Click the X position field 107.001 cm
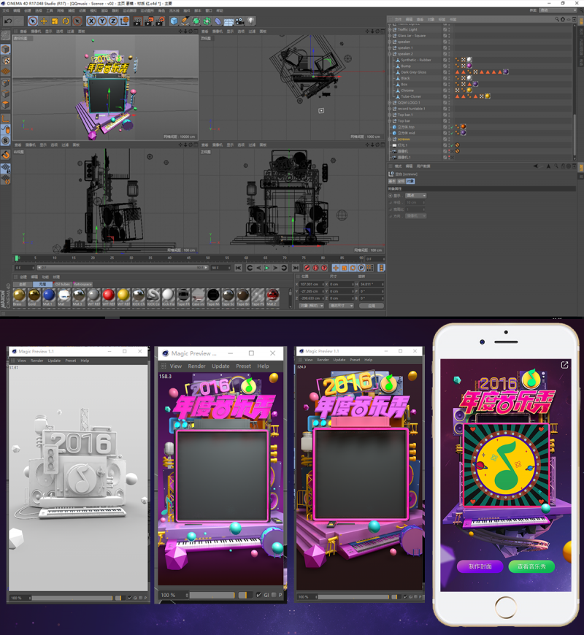 311,285
